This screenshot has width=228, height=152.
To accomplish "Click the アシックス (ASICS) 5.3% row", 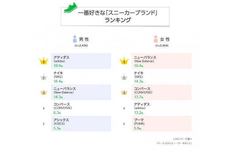I will (81, 124).
